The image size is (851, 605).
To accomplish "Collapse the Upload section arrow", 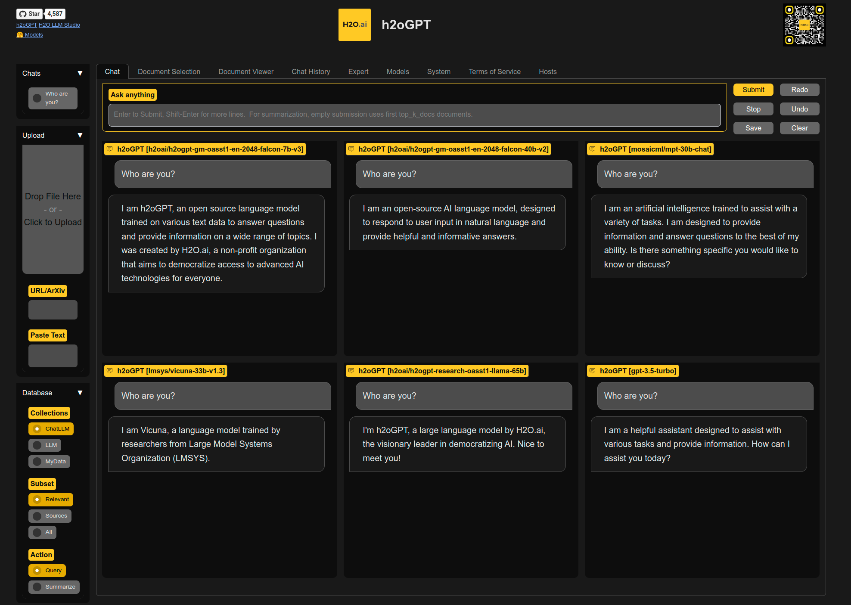I will 80,135.
